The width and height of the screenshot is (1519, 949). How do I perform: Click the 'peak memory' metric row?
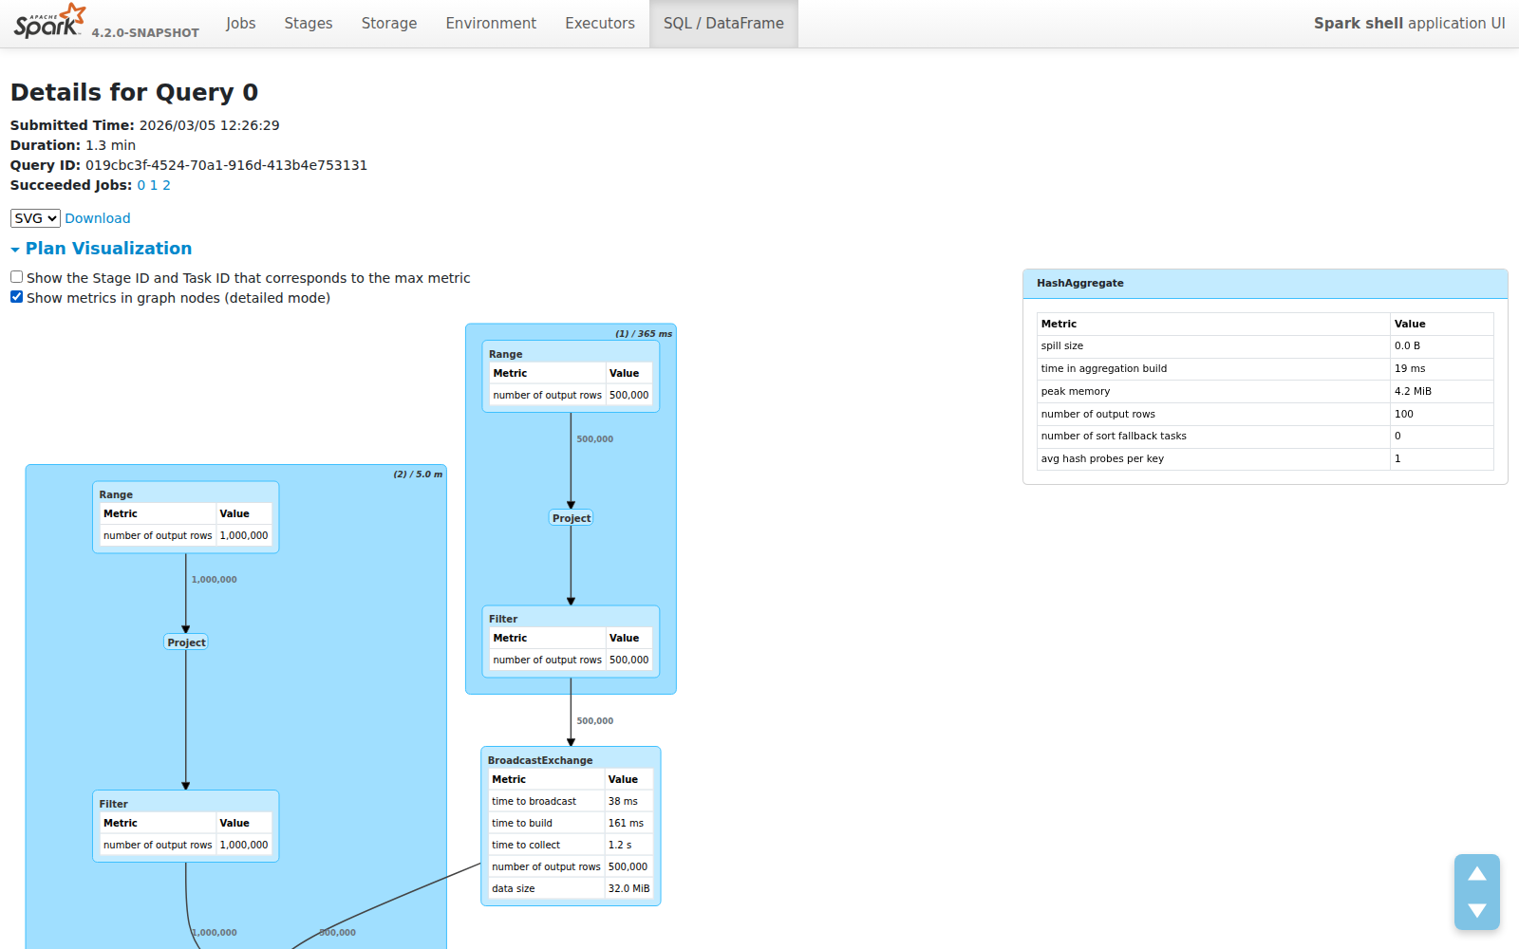pyautogui.click(x=1266, y=391)
